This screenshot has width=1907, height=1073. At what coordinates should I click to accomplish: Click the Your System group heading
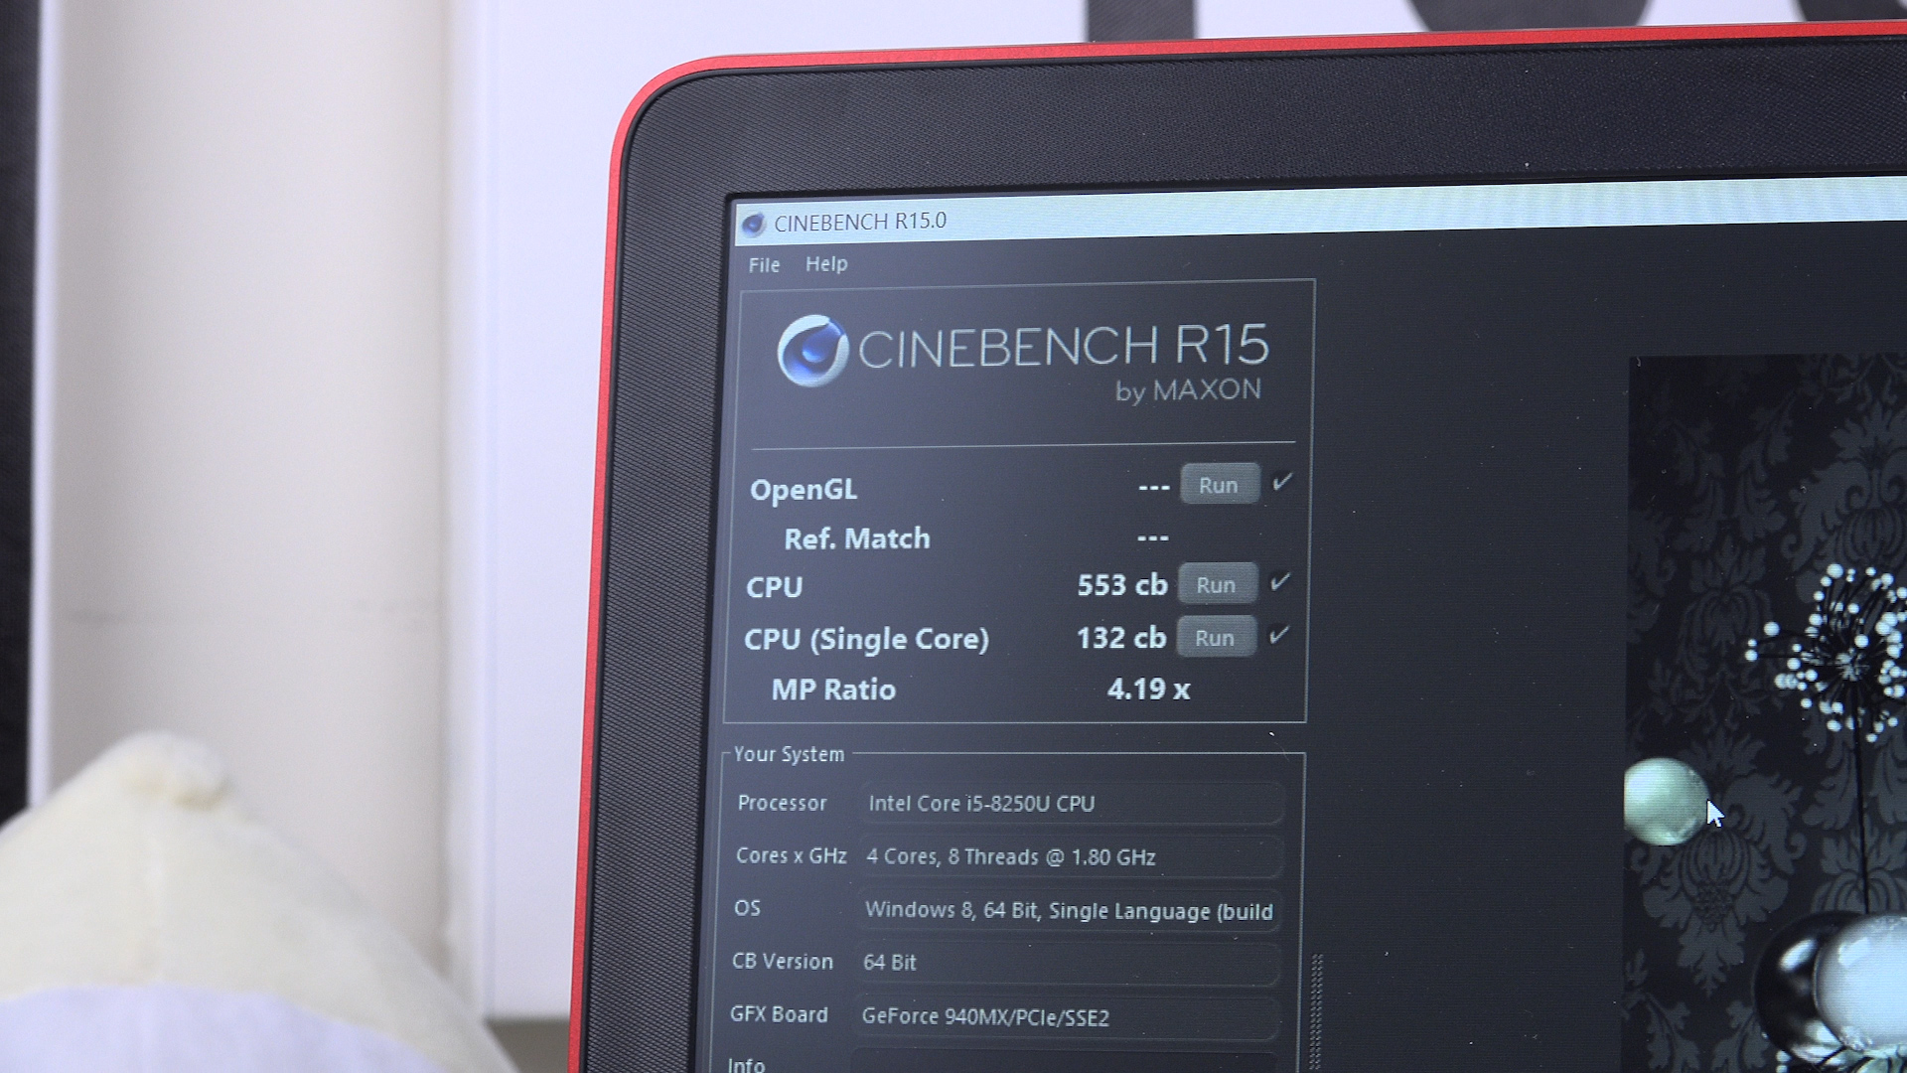click(789, 754)
